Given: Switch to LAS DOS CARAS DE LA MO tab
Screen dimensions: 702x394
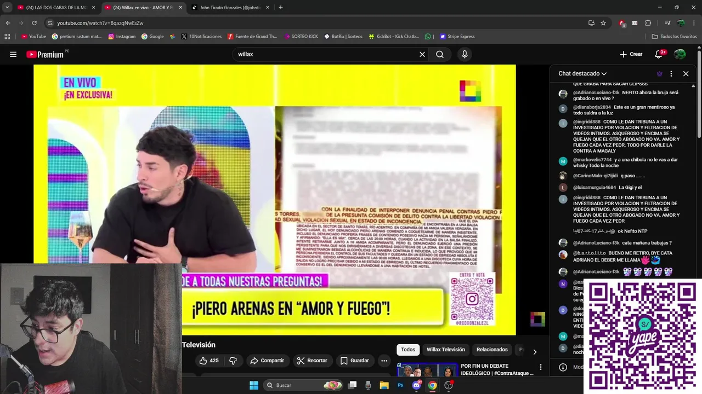Looking at the screenshot, I should (56, 8).
